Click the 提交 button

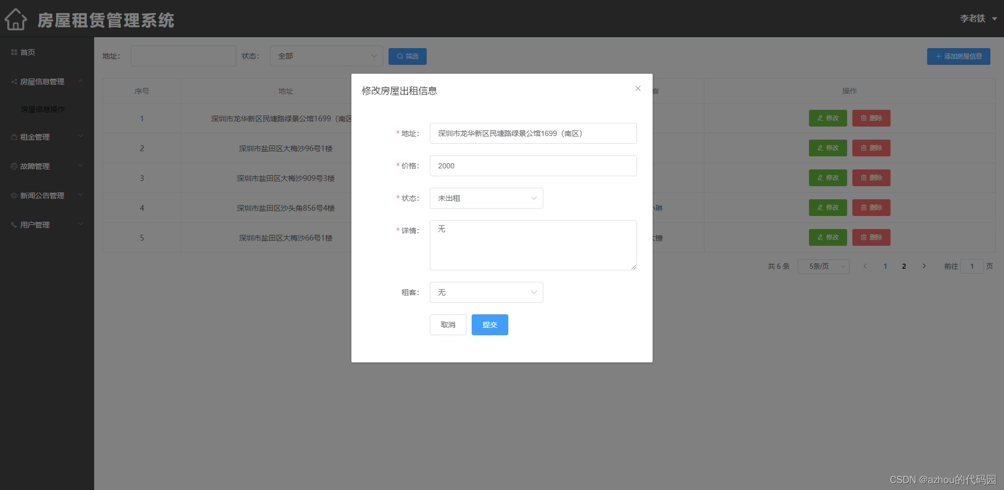[x=490, y=325]
